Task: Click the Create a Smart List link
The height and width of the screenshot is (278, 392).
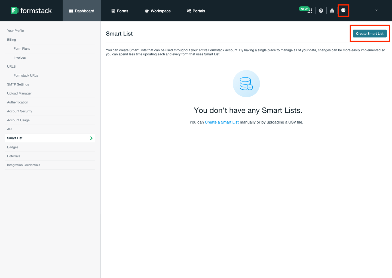Action: click(222, 122)
